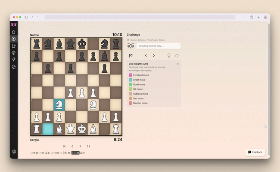Viewport: 280px width, 172px height.
Task: Open the target practice icon in sidebar
Action: 14,53
